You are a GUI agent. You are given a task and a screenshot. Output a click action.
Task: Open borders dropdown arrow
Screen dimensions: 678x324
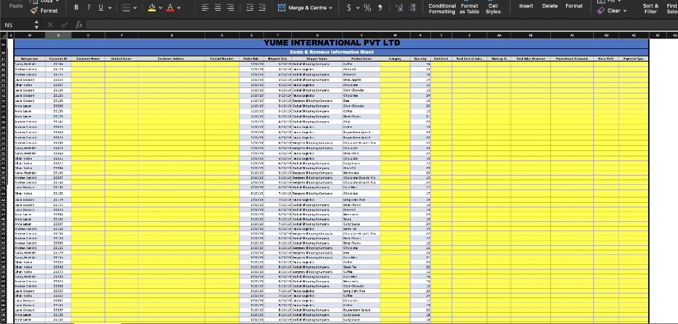(x=135, y=8)
